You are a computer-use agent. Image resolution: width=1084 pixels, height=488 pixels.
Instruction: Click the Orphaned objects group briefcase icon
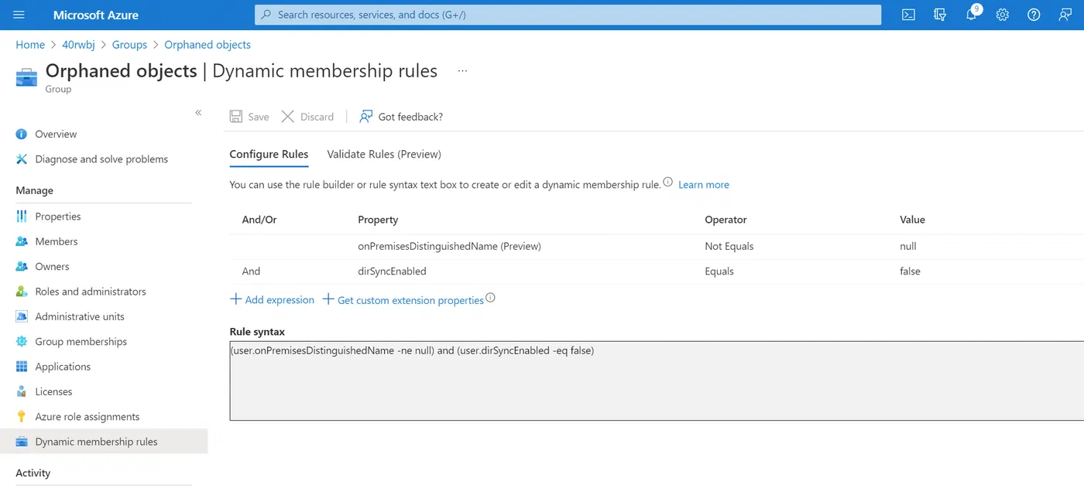(x=26, y=77)
